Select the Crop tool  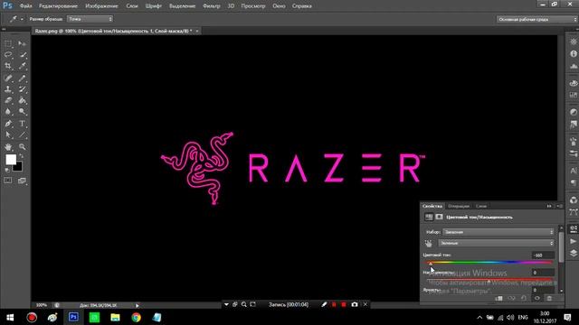pos(8,66)
